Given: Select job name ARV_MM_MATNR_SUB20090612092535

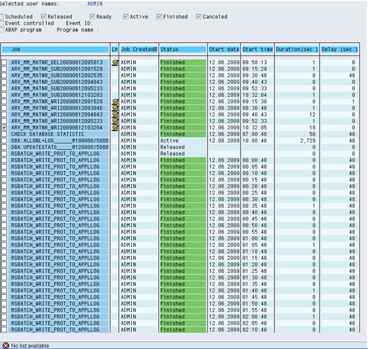Looking at the screenshot, I should pyautogui.click(x=57, y=76).
